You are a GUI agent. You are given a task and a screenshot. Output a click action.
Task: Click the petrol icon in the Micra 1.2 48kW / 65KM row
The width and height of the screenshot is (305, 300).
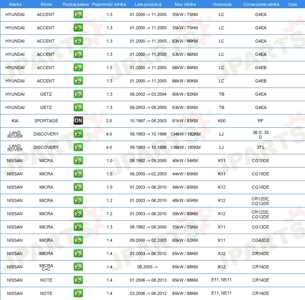pos(78,200)
